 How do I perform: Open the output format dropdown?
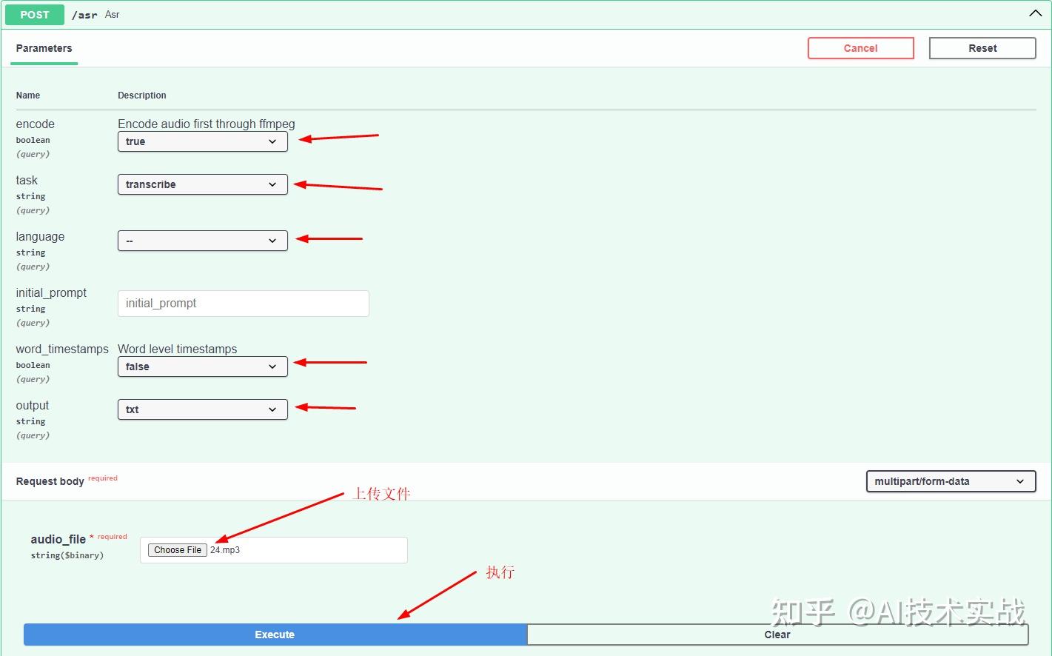(x=202, y=409)
